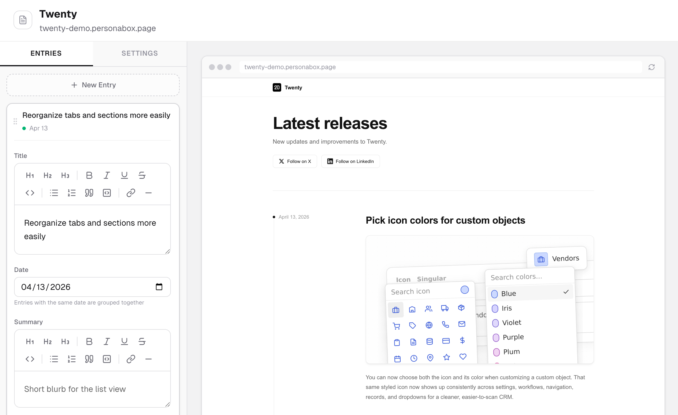
Task: Click H1 heading in Title toolbar
Action: pyautogui.click(x=30, y=175)
